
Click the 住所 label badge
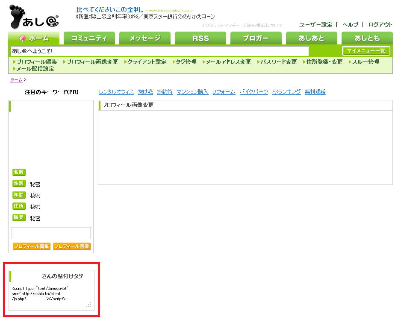pyautogui.click(x=19, y=206)
